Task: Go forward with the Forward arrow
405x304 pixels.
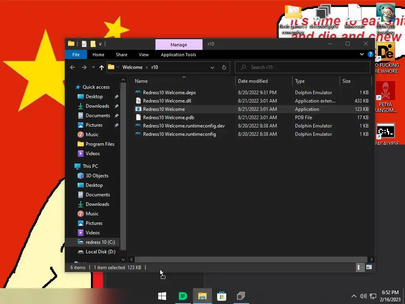Action: 84,67
